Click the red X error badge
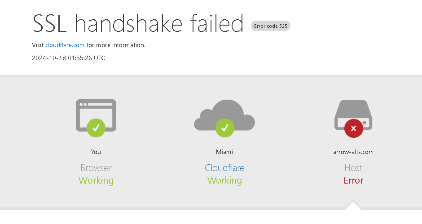The height and width of the screenshot is (224, 422). [353, 128]
